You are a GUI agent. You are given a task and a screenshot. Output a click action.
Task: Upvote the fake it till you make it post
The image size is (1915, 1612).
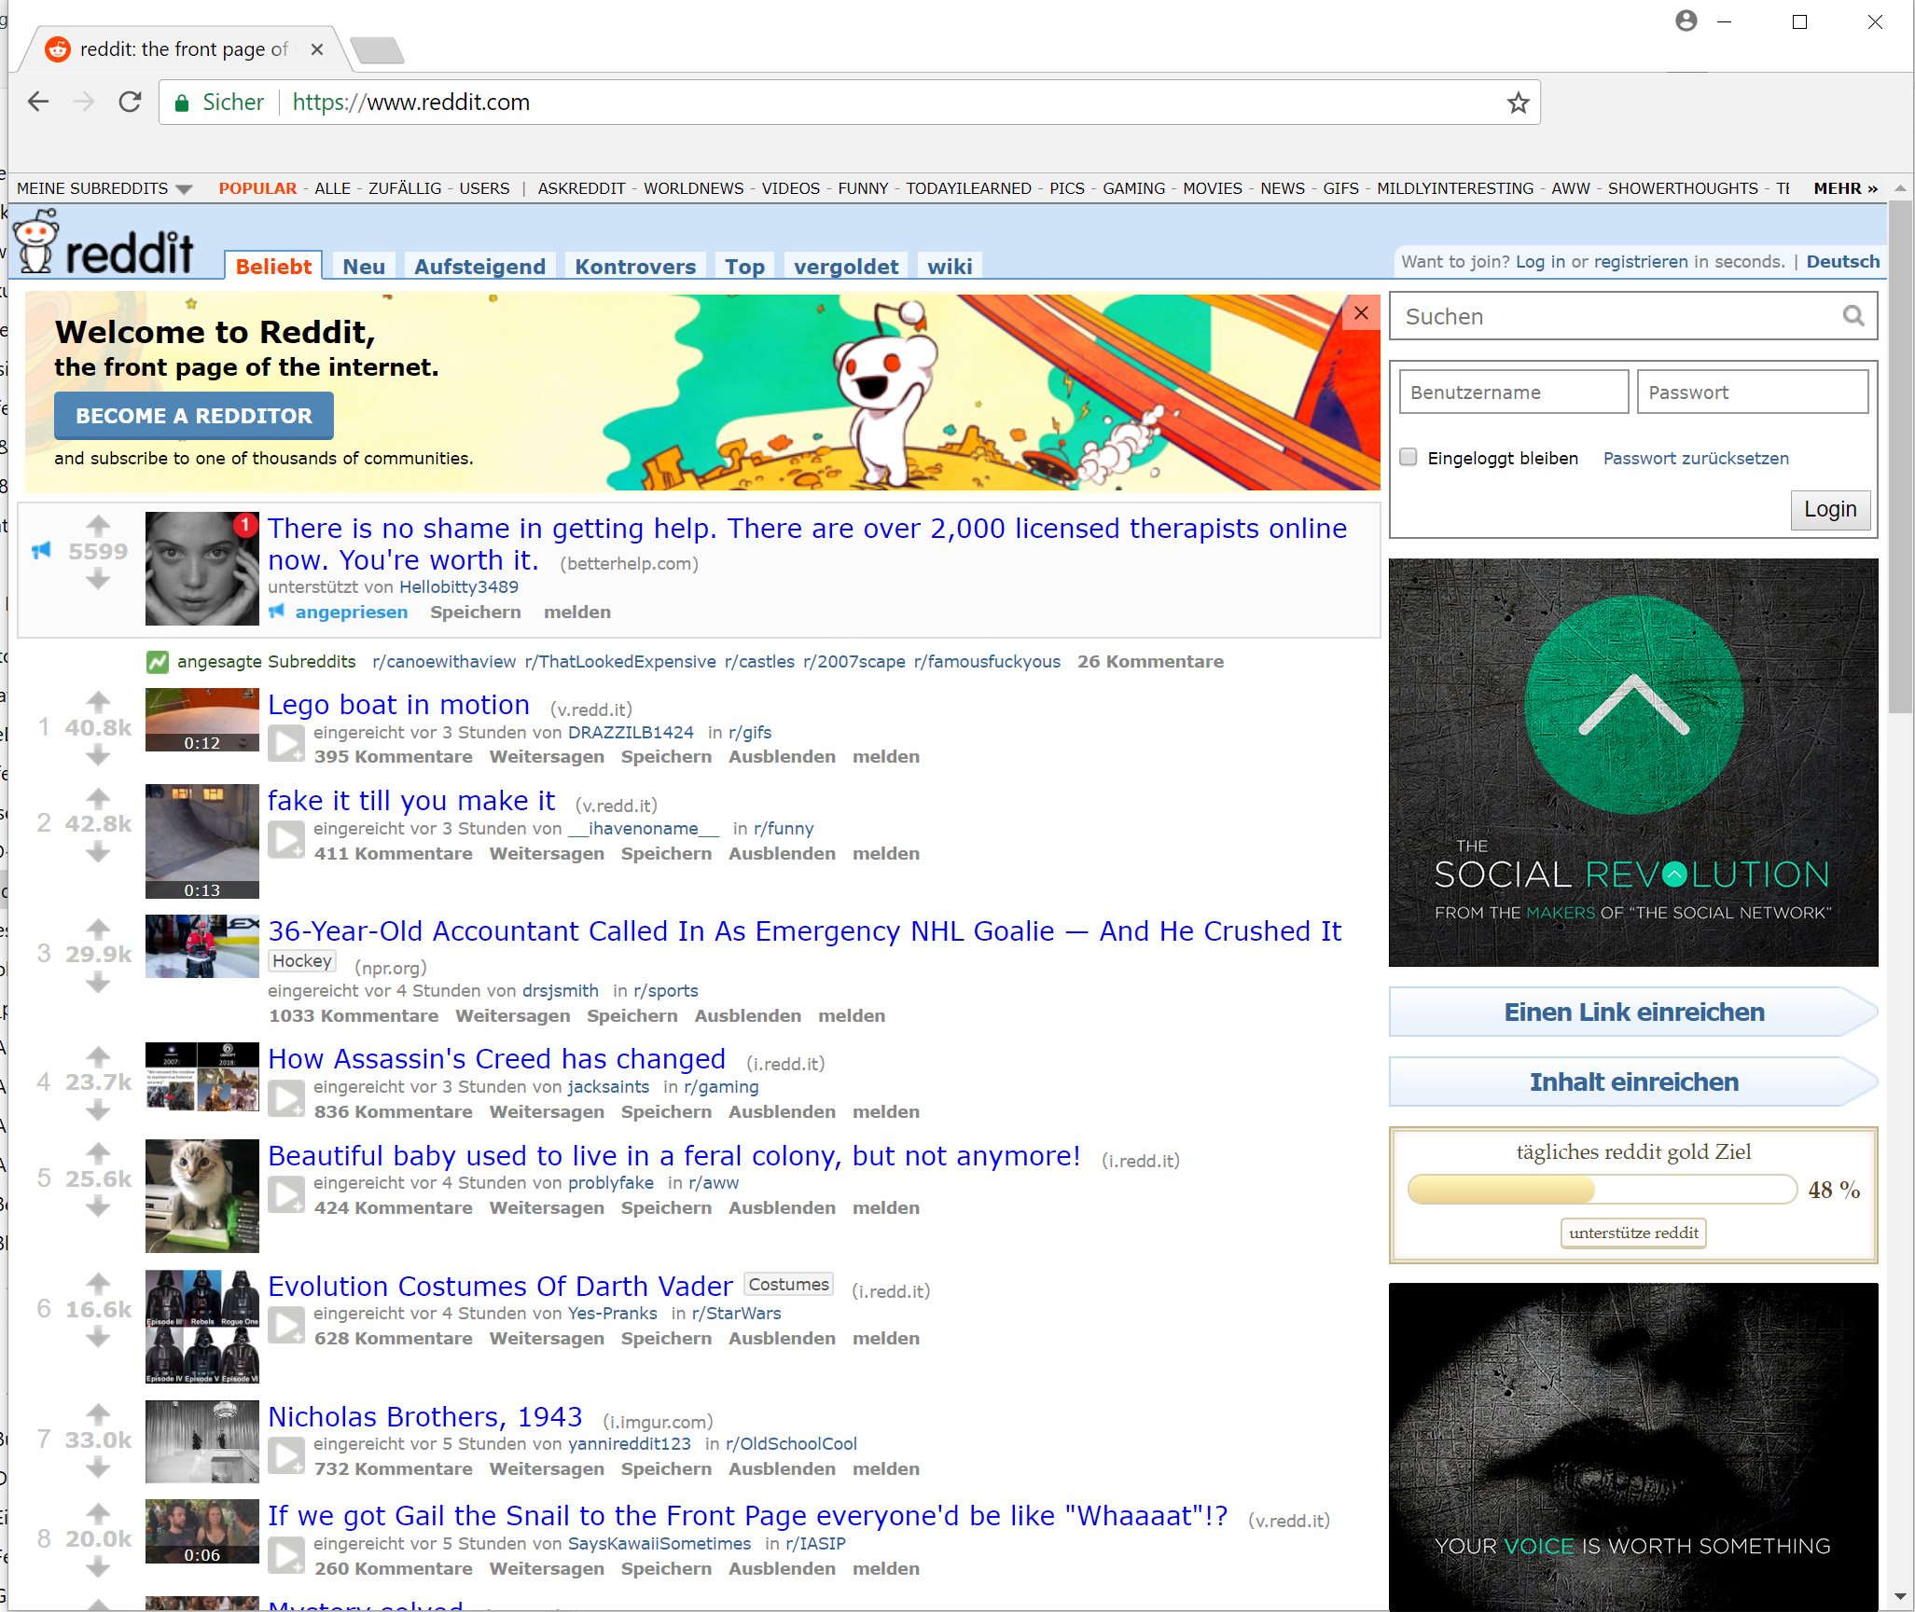coord(98,798)
